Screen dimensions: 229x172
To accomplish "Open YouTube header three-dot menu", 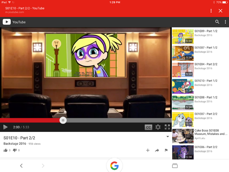I will [225, 22].
